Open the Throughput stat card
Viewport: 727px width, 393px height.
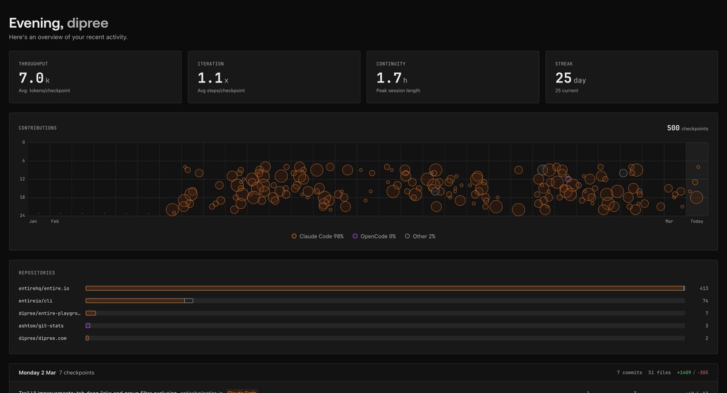95,77
